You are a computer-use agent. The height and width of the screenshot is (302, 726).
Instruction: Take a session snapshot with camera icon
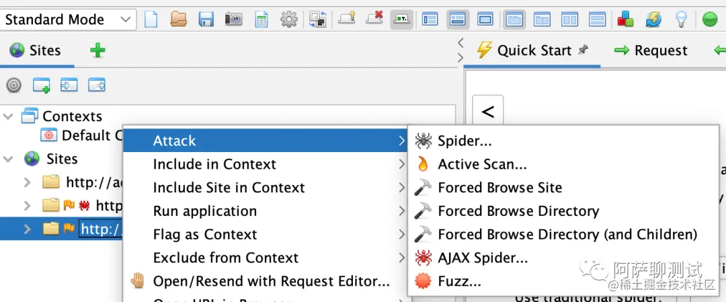234,20
